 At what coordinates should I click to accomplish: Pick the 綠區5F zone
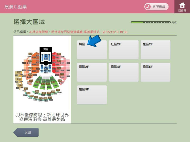[156, 72]
